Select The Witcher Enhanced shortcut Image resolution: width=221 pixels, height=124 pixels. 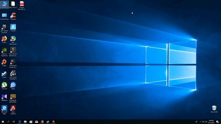(x=13, y=63)
